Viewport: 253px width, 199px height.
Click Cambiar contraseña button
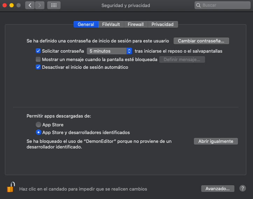click(201, 41)
